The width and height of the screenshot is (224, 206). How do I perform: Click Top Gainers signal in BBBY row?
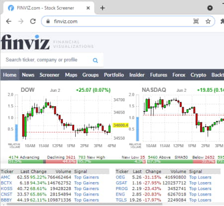click(87, 200)
